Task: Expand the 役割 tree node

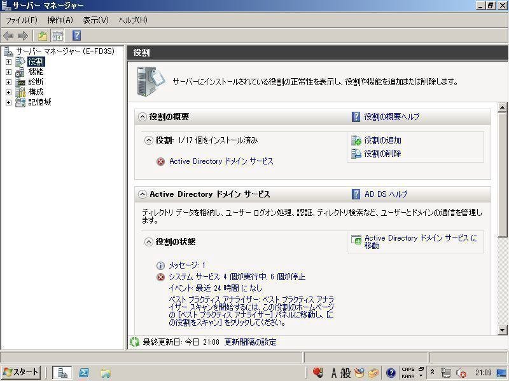Action: pyautogui.click(x=8, y=62)
